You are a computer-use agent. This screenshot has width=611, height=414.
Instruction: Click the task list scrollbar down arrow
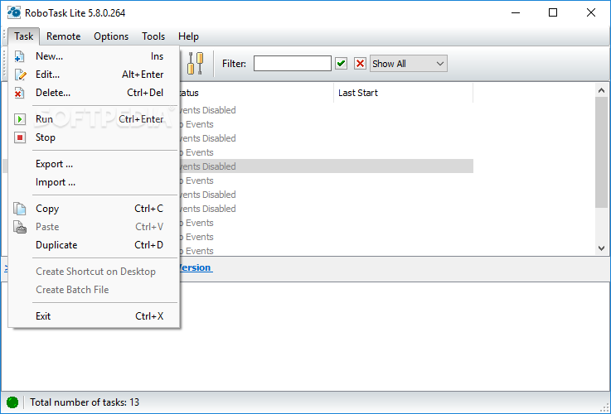(601, 248)
